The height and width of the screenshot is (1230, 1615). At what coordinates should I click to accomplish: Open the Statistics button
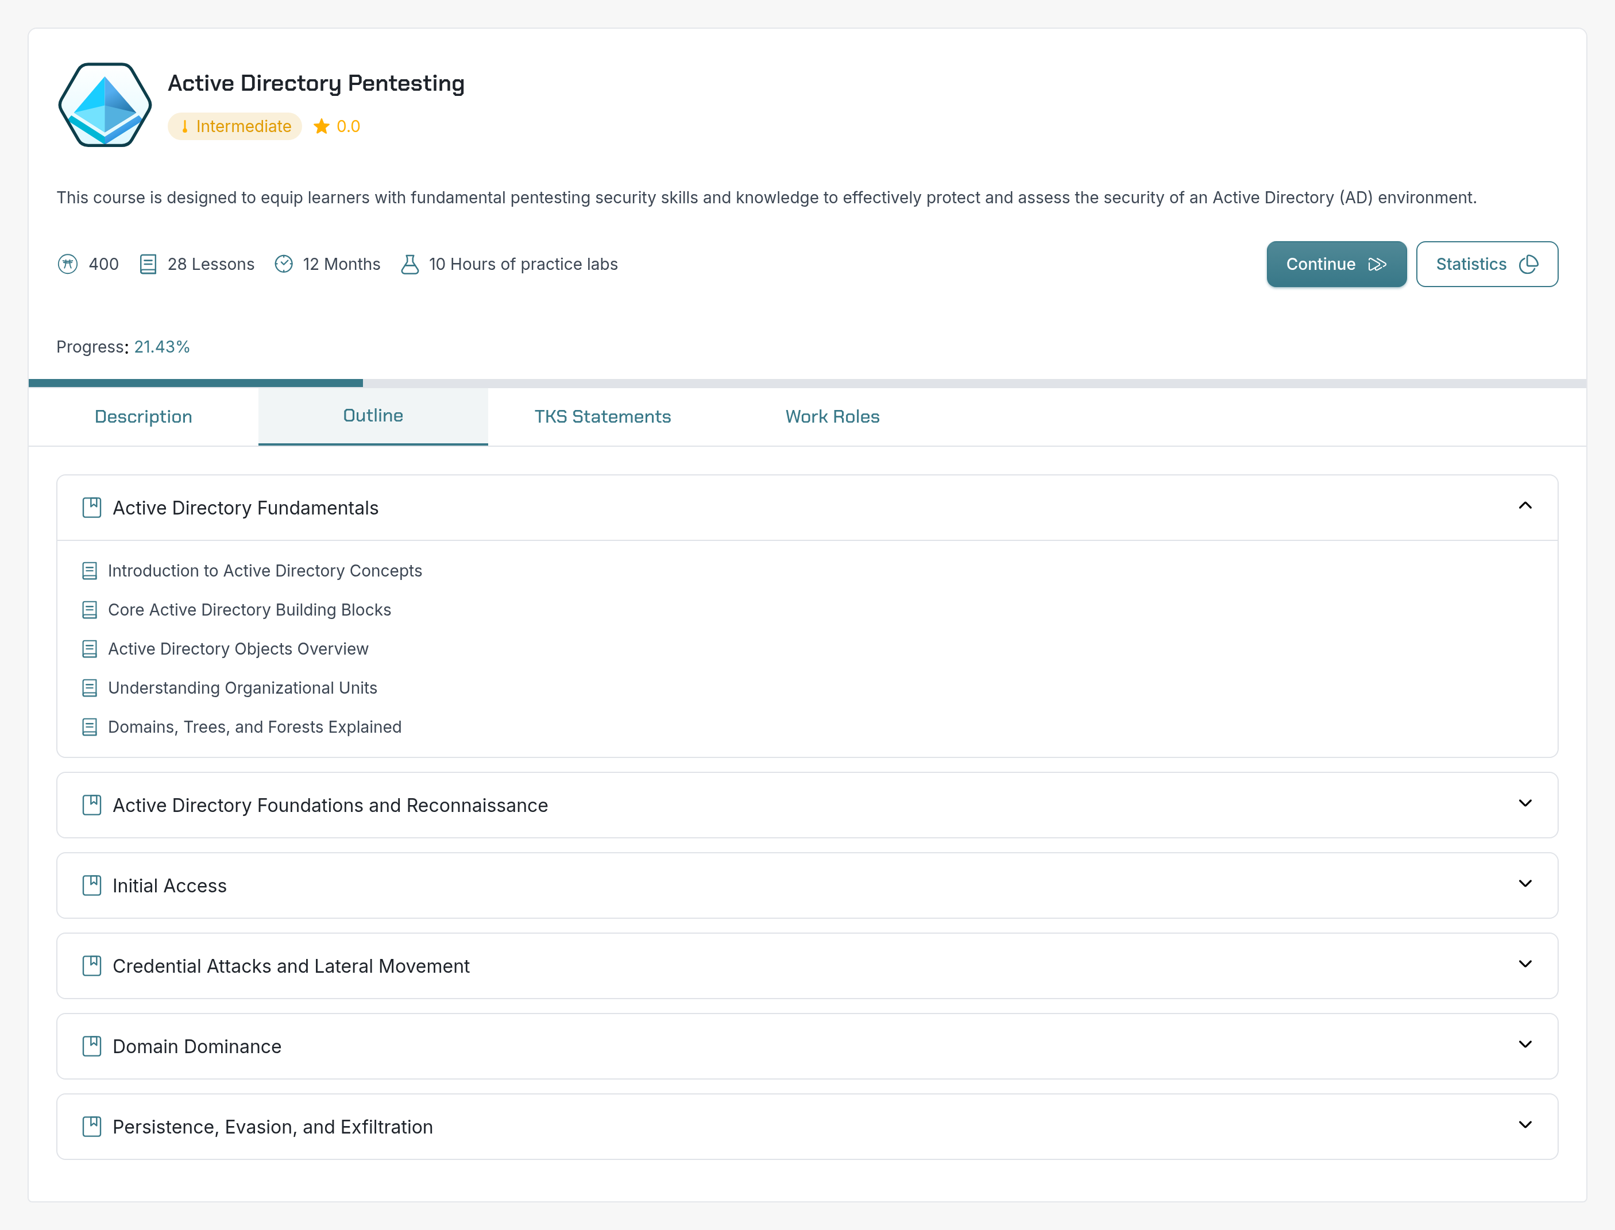1487,264
